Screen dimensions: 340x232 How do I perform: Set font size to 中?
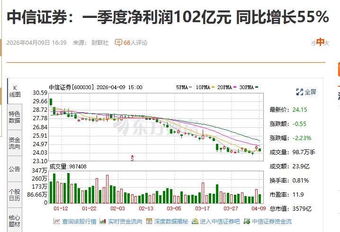320,42
